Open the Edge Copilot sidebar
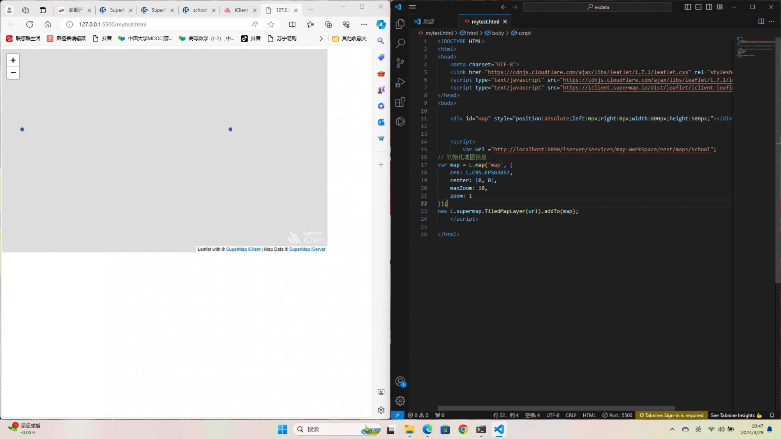781x439 pixels. pyautogui.click(x=381, y=24)
